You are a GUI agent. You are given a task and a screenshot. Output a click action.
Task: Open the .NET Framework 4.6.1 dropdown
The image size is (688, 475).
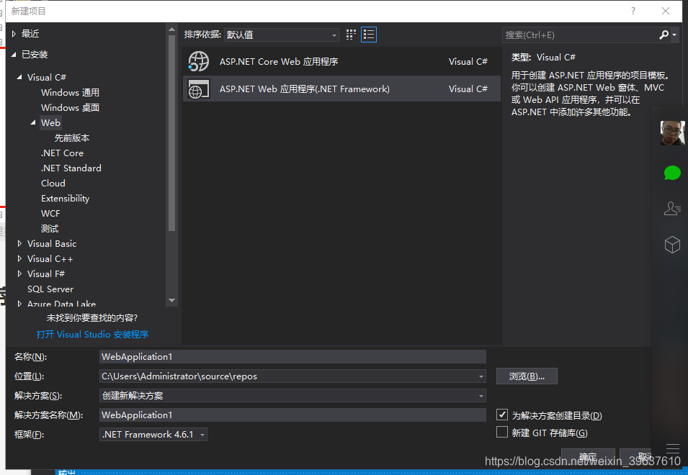click(x=153, y=435)
